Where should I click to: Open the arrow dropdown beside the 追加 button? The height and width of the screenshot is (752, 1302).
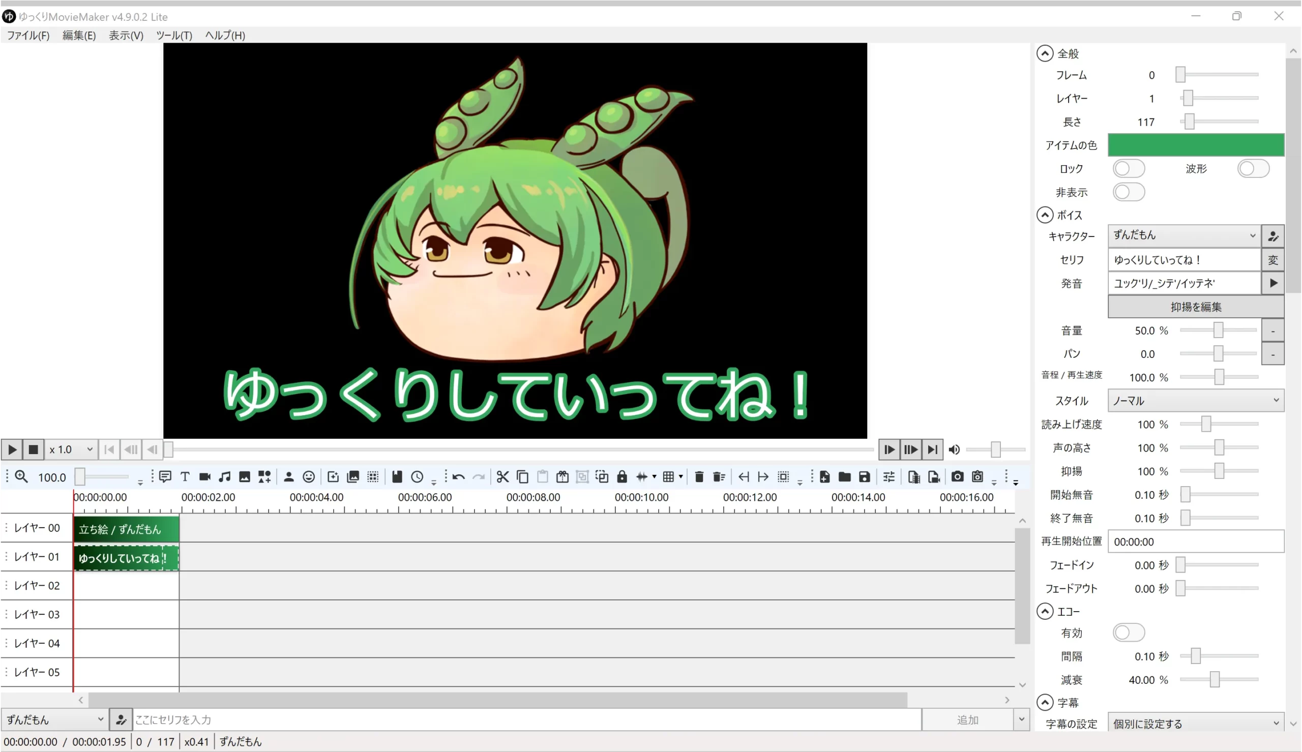(x=1021, y=719)
